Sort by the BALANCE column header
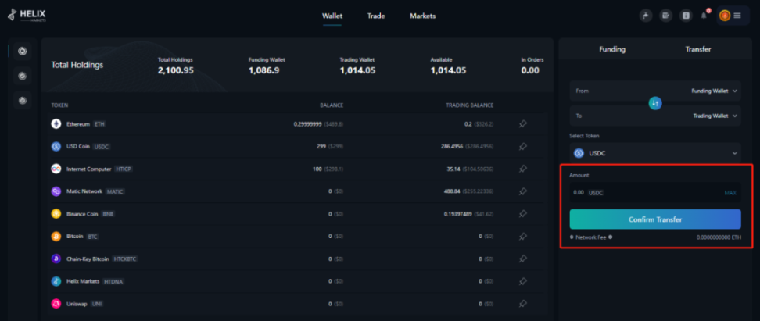The width and height of the screenshot is (760, 321). coord(332,105)
